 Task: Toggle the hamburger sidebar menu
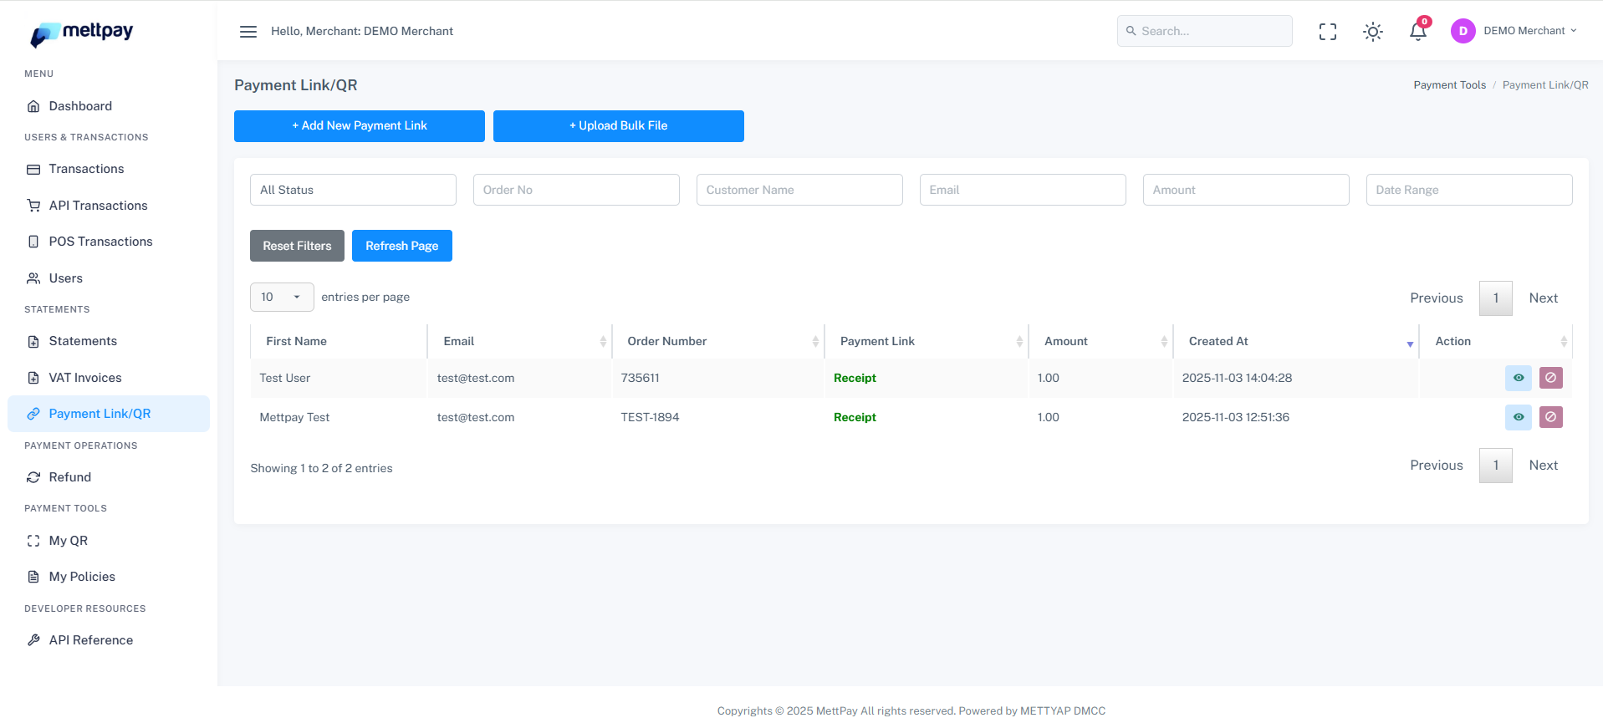coord(248,32)
